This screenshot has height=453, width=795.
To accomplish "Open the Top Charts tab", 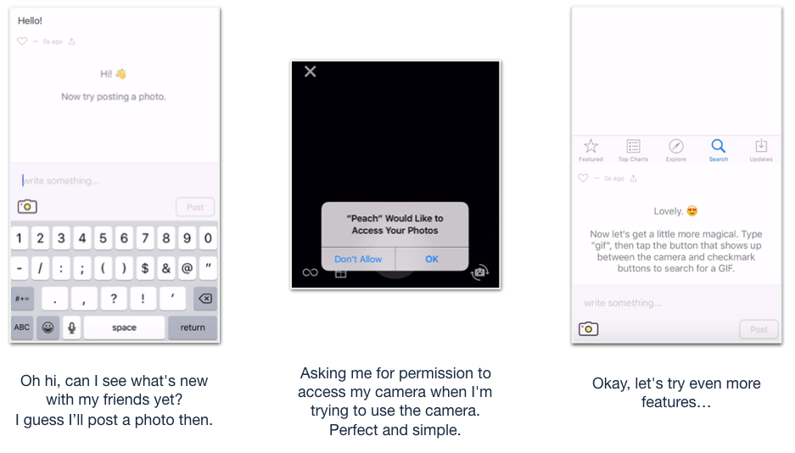I will 633,150.
